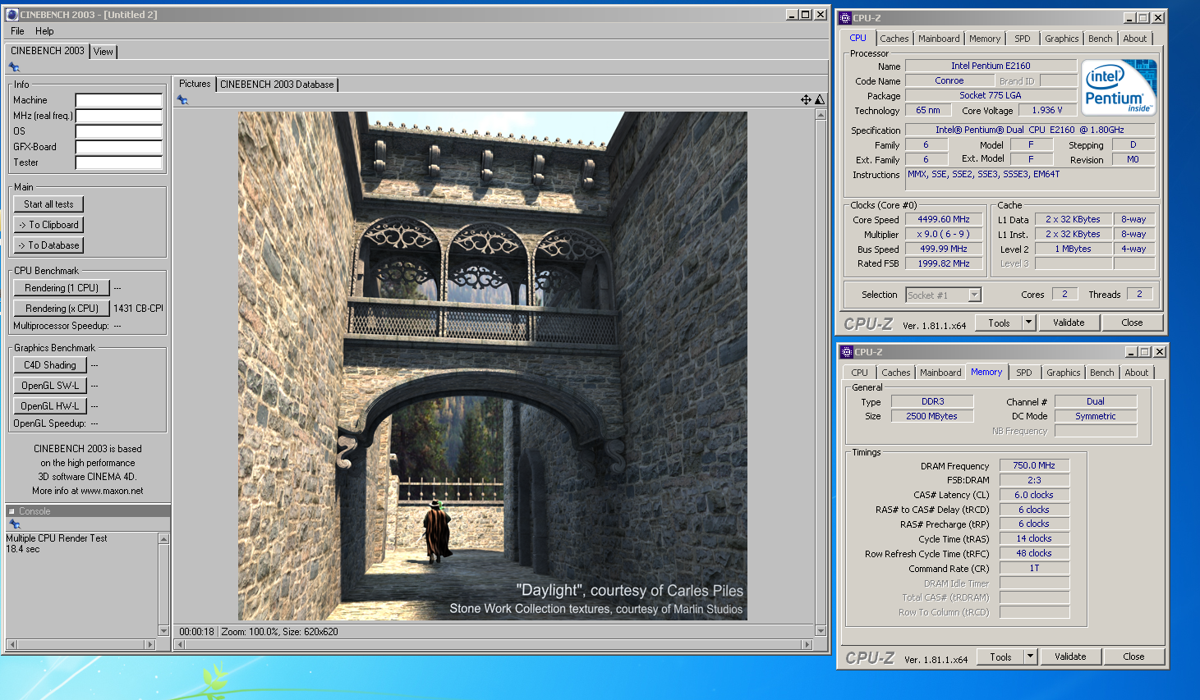The image size is (1200, 700).
Task: Click the 4499.60 MHz core speed value
Action: coord(944,219)
